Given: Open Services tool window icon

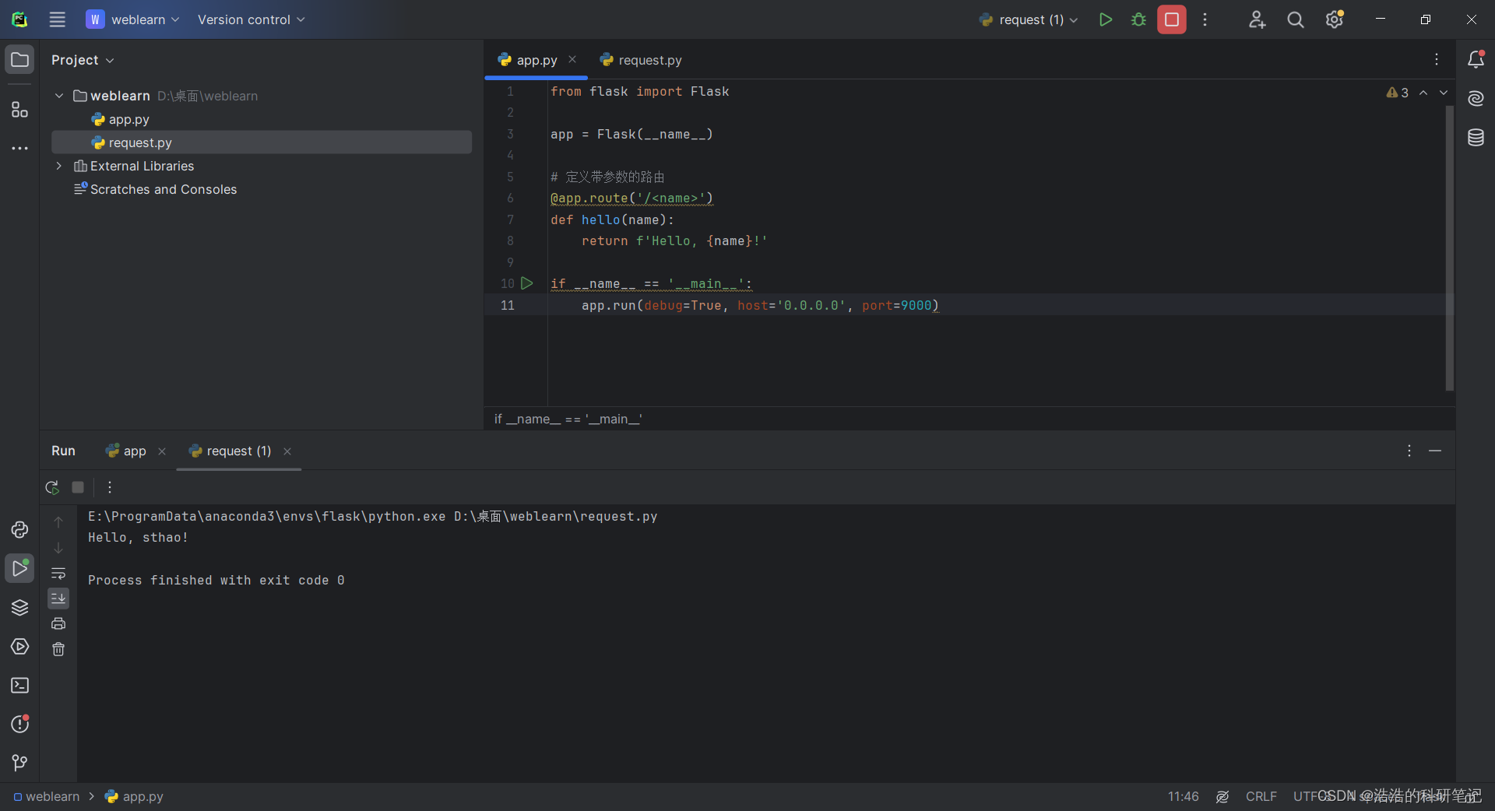Looking at the screenshot, I should pyautogui.click(x=19, y=647).
